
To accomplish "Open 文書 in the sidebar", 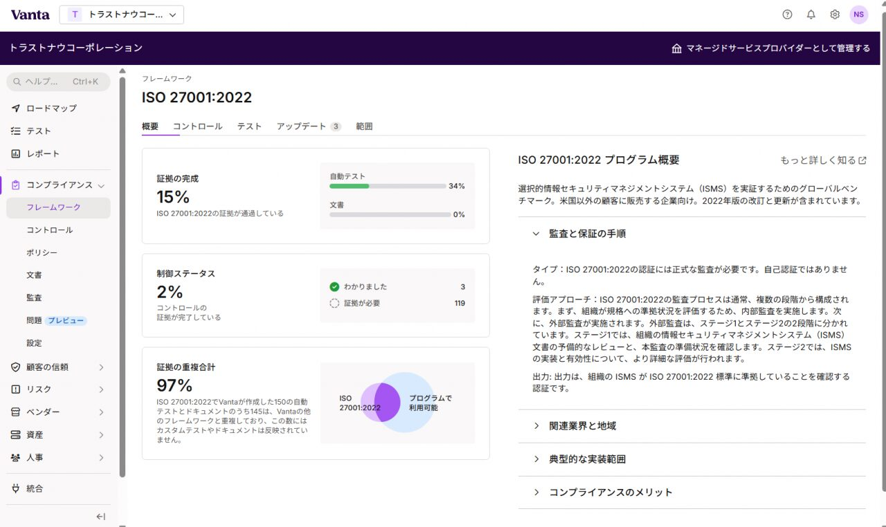I will click(58, 275).
